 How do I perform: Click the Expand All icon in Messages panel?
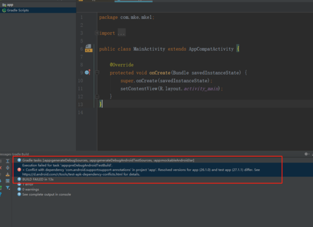8,161
